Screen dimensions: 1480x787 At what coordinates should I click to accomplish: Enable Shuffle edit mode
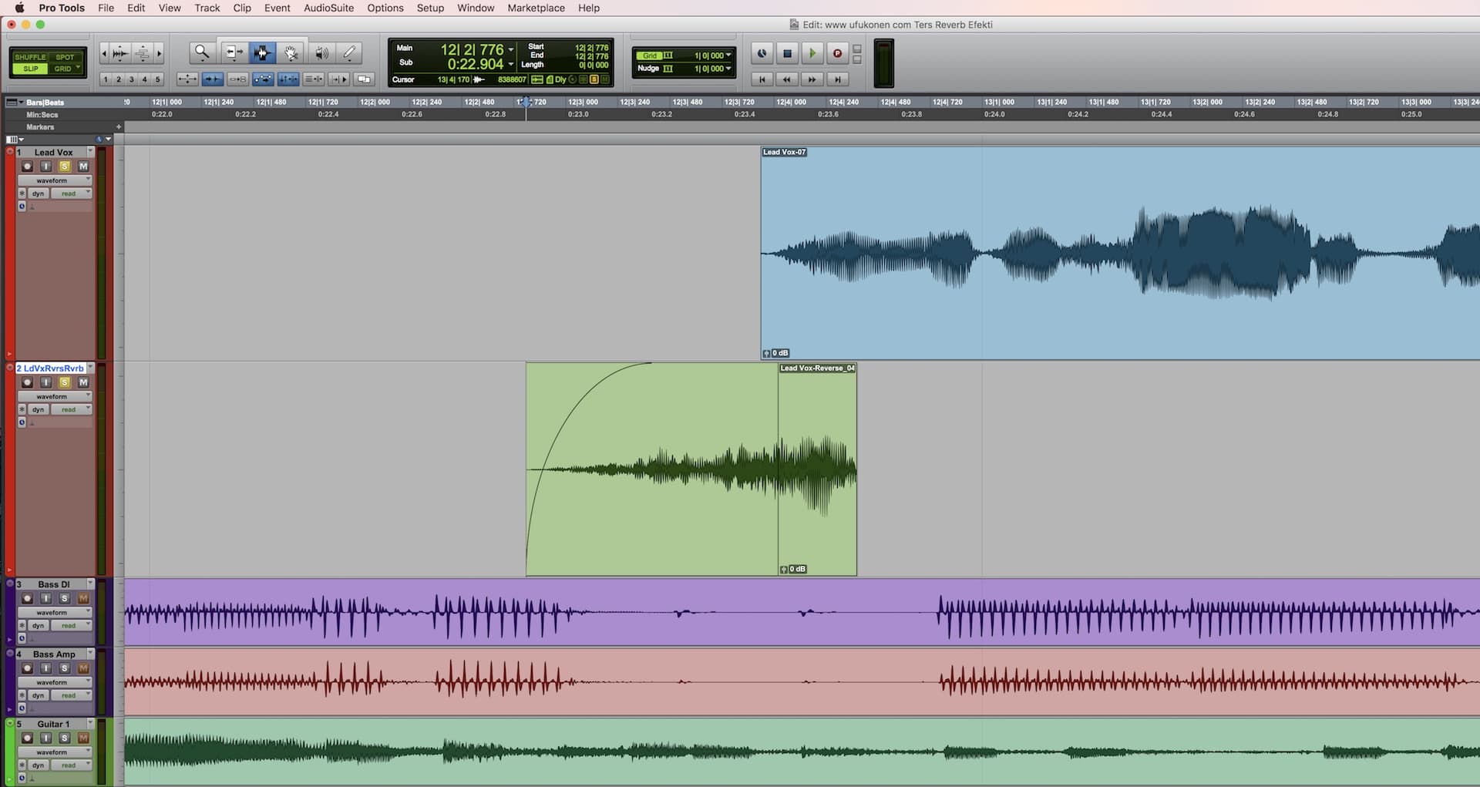pyautogui.click(x=30, y=57)
